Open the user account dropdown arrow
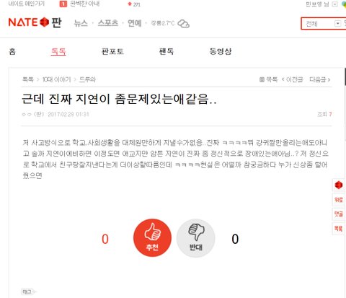346x298 pixels. (x=334, y=4)
